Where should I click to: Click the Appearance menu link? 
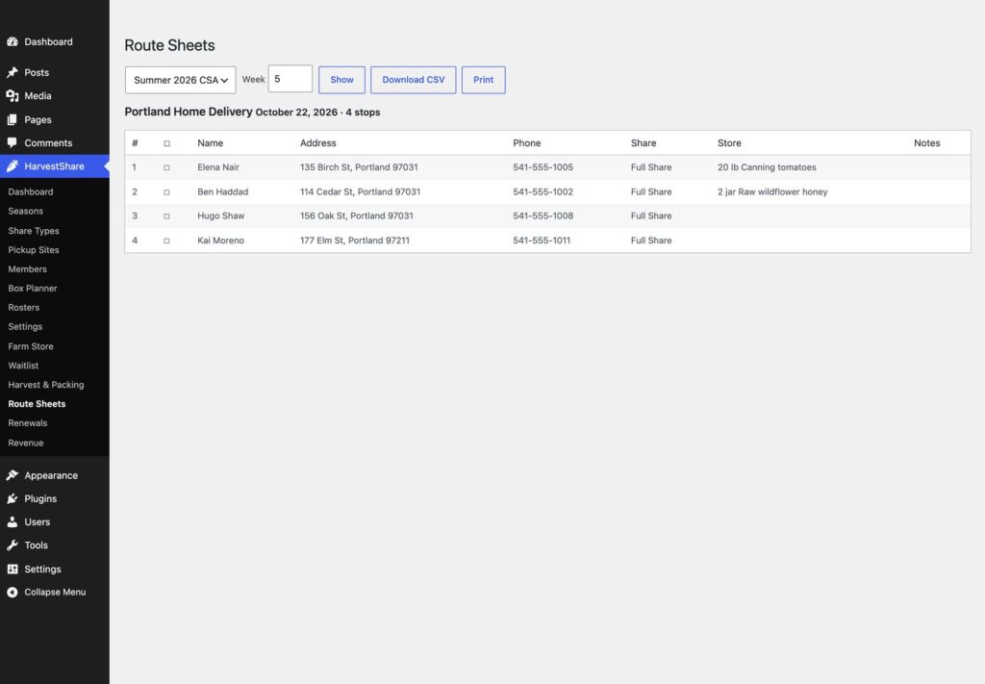coord(51,475)
